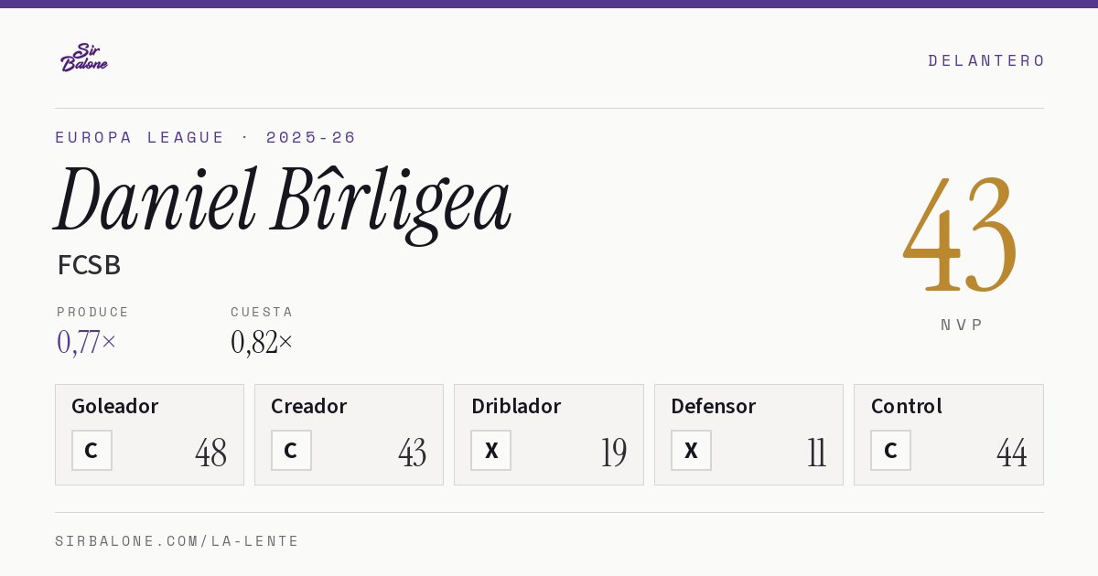Screen dimensions: 1098x576
Task: Click the Creador score 43
Action: pos(412,453)
